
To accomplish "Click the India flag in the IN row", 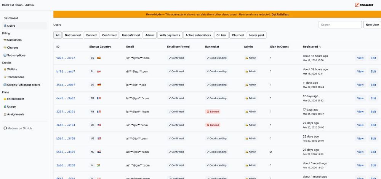I will 98,165.
